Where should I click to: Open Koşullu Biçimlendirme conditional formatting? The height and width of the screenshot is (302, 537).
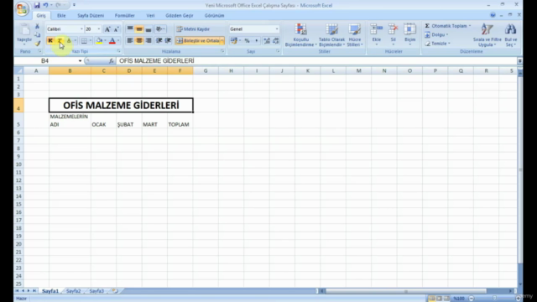pos(300,35)
